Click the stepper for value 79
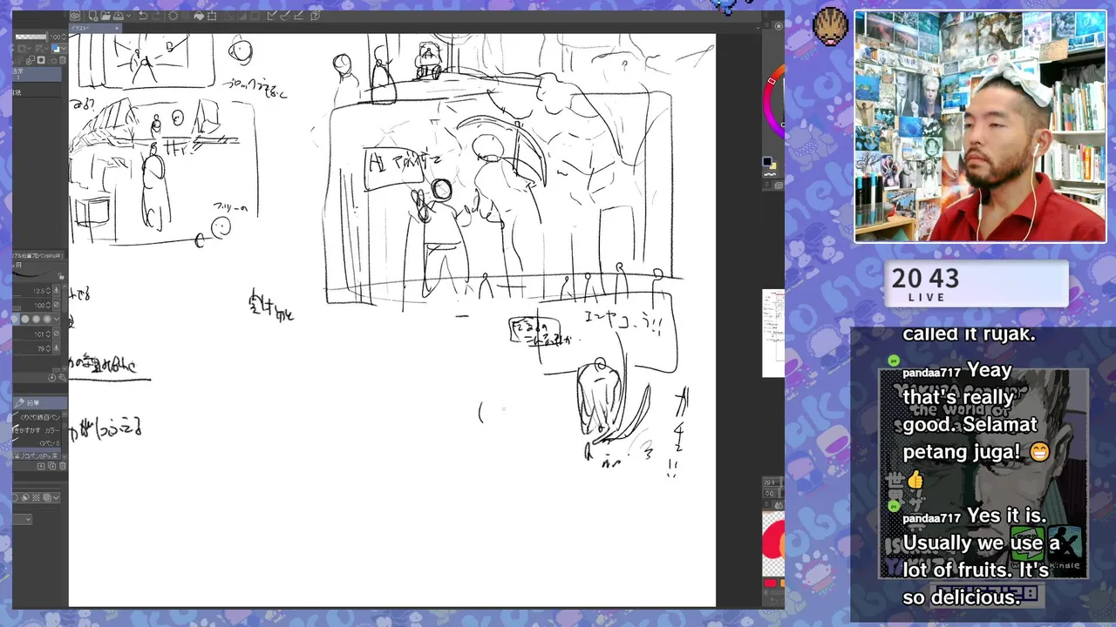1116x627 pixels. tap(48, 349)
